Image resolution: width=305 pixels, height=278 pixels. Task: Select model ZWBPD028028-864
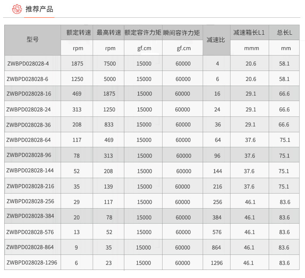click(x=30, y=247)
